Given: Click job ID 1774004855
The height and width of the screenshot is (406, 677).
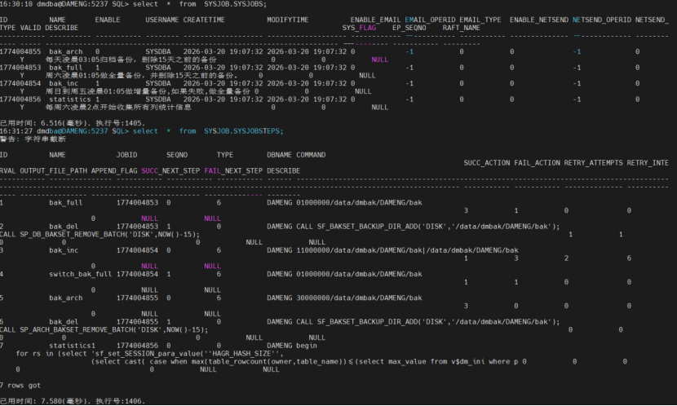Looking at the screenshot, I should click(20, 52).
